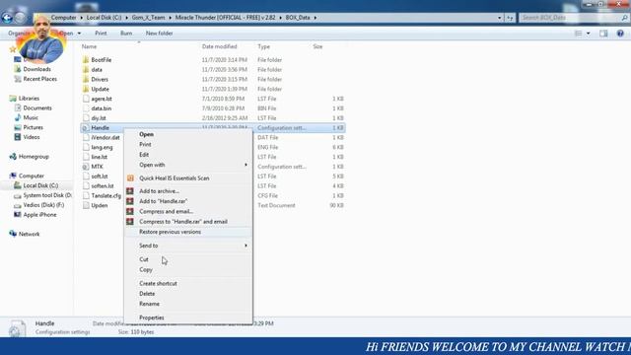Click the Print toolbar button
The height and width of the screenshot is (355, 631).
point(101,34)
